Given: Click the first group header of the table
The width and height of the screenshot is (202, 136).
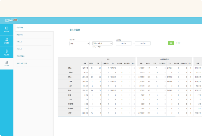Looking at the screenshot, I should click(x=108, y=59).
